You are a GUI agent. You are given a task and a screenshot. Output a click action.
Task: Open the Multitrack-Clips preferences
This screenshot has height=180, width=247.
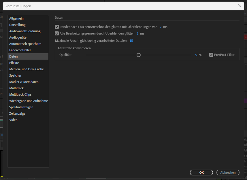[20, 94]
